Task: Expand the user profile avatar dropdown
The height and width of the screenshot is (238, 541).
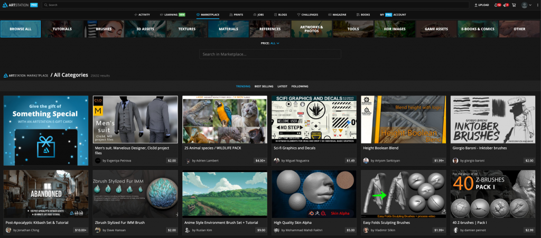Action: [x=525, y=5]
